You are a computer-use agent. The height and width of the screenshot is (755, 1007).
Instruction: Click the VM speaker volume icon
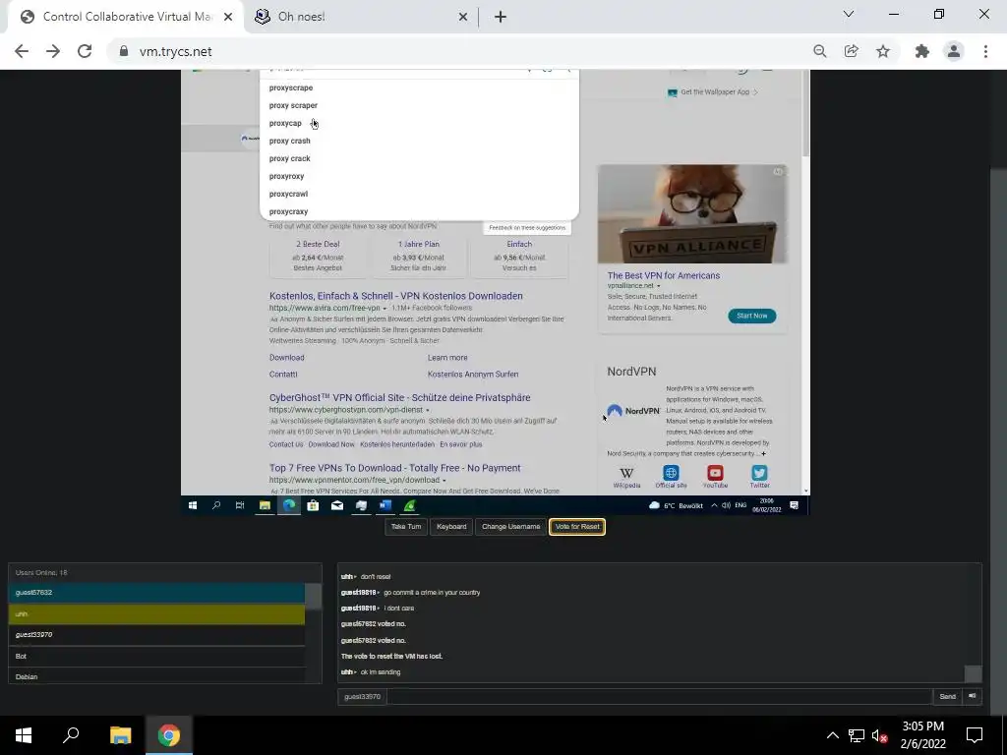click(726, 505)
